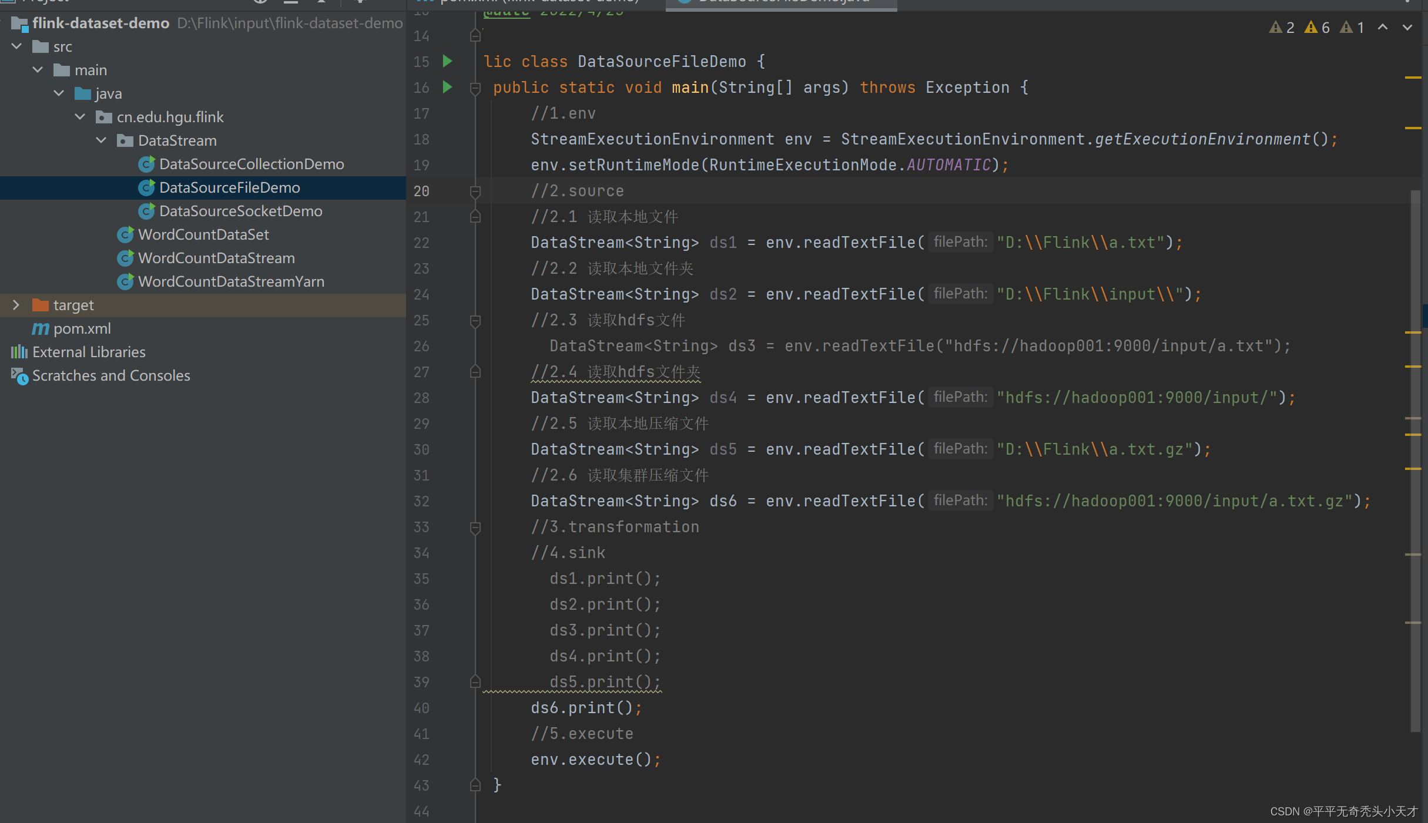
Task: Select the External Libraries node
Action: pyautogui.click(x=89, y=351)
